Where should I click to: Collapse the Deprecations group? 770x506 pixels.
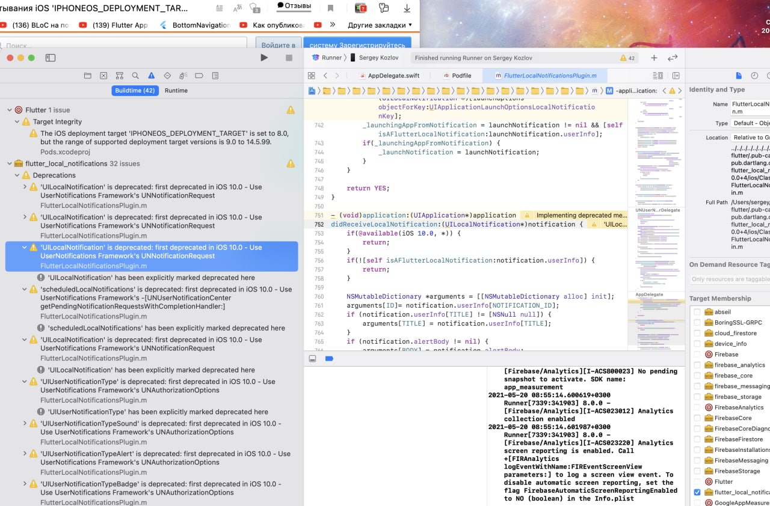[17, 175]
